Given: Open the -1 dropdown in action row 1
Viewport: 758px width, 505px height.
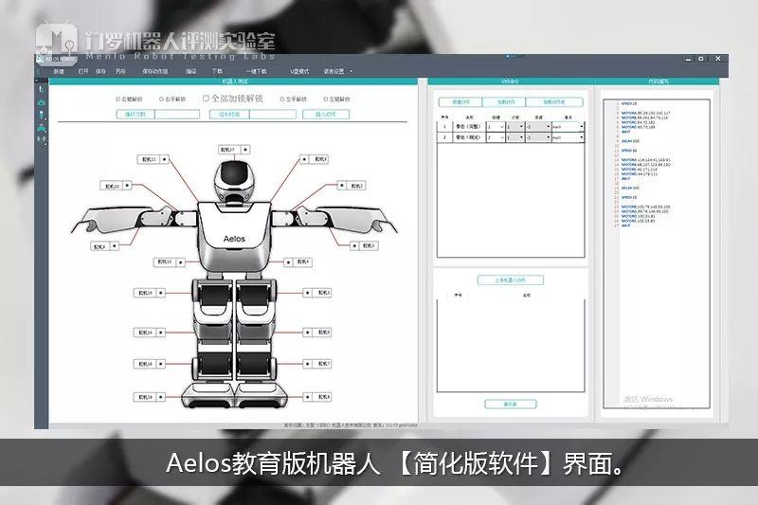Looking at the screenshot, I should click(x=538, y=127).
